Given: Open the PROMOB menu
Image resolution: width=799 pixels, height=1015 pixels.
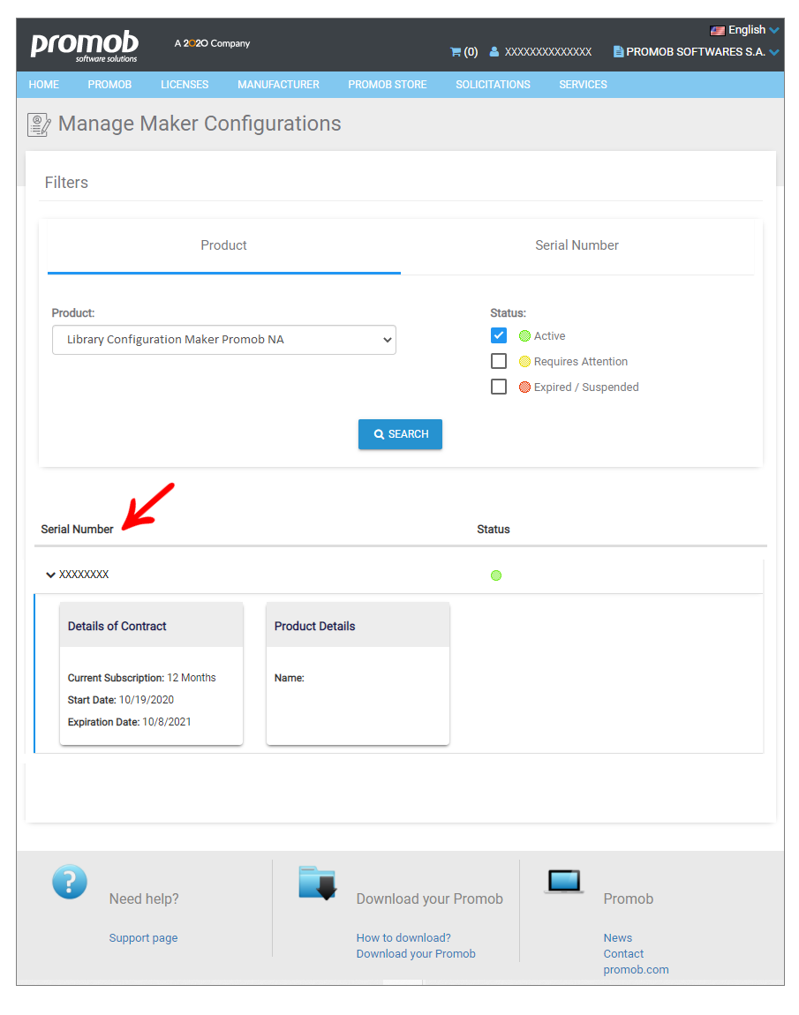Looking at the screenshot, I should pyautogui.click(x=110, y=85).
